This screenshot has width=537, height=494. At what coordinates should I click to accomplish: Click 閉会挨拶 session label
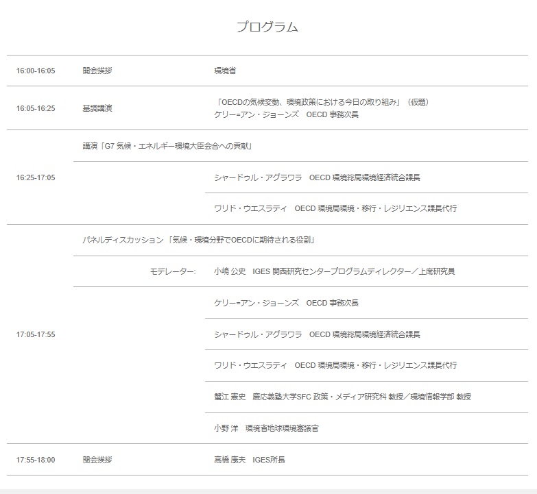point(97,460)
